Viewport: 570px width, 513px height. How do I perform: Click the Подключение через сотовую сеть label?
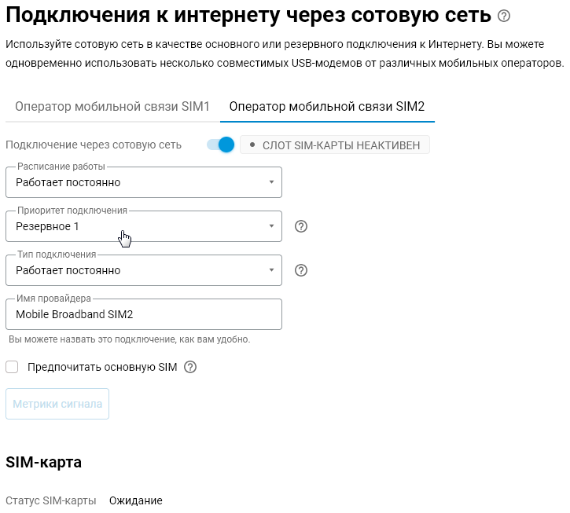click(x=94, y=145)
